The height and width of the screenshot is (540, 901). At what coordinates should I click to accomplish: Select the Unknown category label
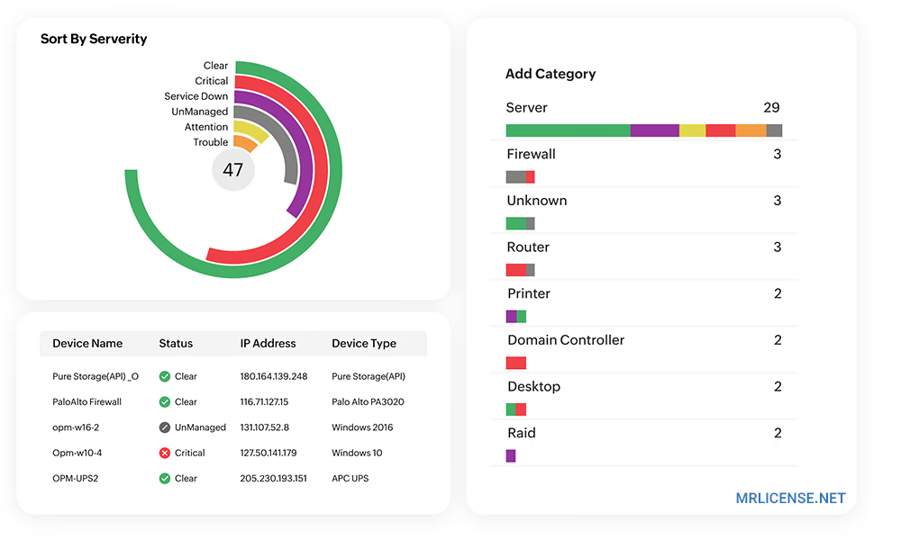pos(537,201)
